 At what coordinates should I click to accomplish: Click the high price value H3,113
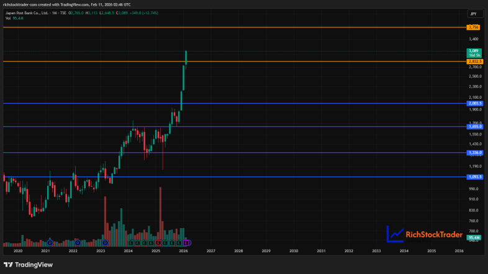(91, 13)
